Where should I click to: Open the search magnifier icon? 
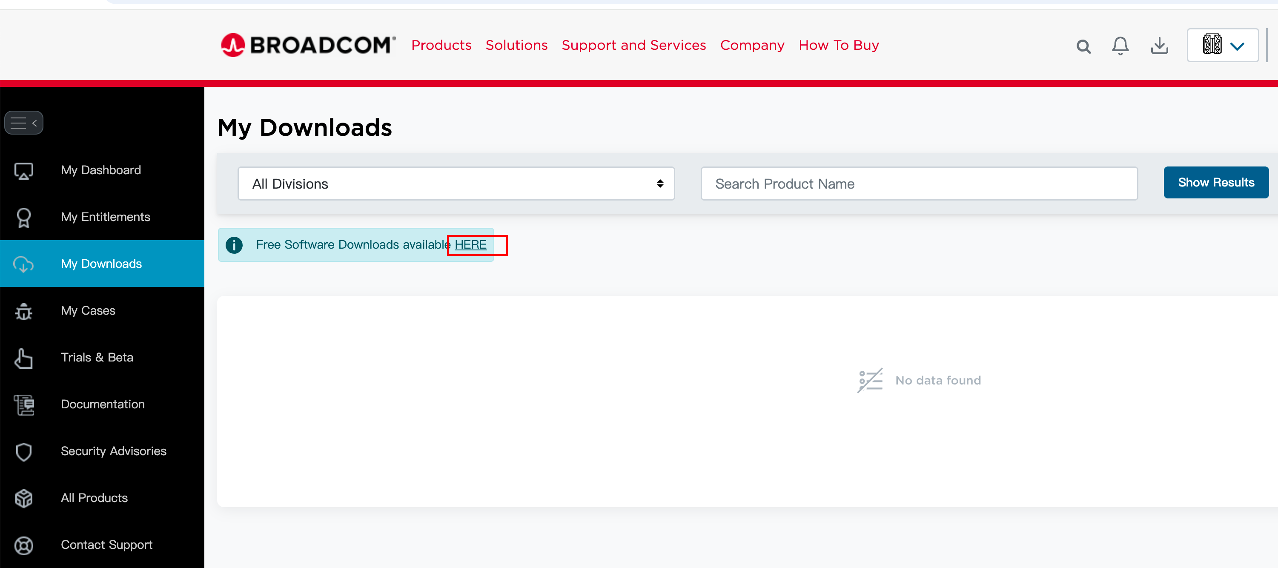[x=1083, y=47]
